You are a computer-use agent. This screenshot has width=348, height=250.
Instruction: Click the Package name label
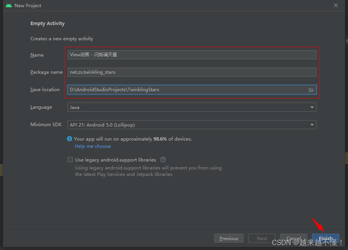[46, 72]
